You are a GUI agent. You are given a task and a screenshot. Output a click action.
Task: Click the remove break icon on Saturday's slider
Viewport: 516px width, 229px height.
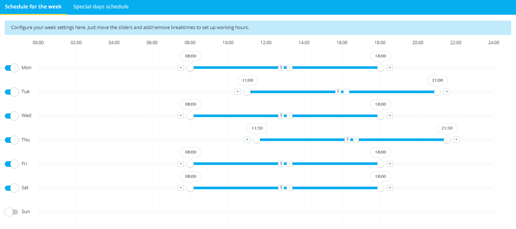point(289,187)
